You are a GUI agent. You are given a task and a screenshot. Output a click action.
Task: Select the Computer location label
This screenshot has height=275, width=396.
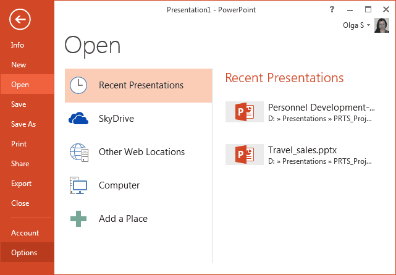pos(119,185)
